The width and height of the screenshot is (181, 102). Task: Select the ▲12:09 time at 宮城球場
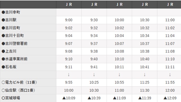pos(170,98)
